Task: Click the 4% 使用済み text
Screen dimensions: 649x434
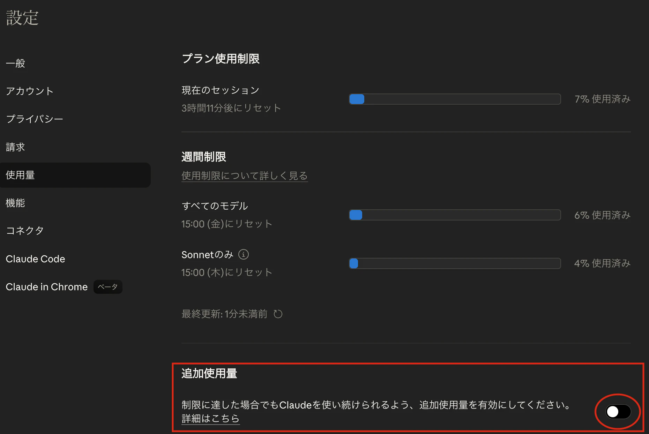Action: click(x=603, y=263)
